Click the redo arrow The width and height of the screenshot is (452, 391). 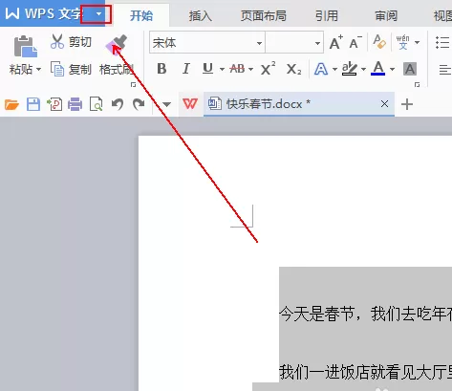tap(139, 104)
